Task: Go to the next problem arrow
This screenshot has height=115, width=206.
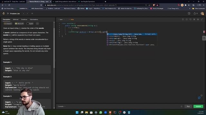Action: 27,13
